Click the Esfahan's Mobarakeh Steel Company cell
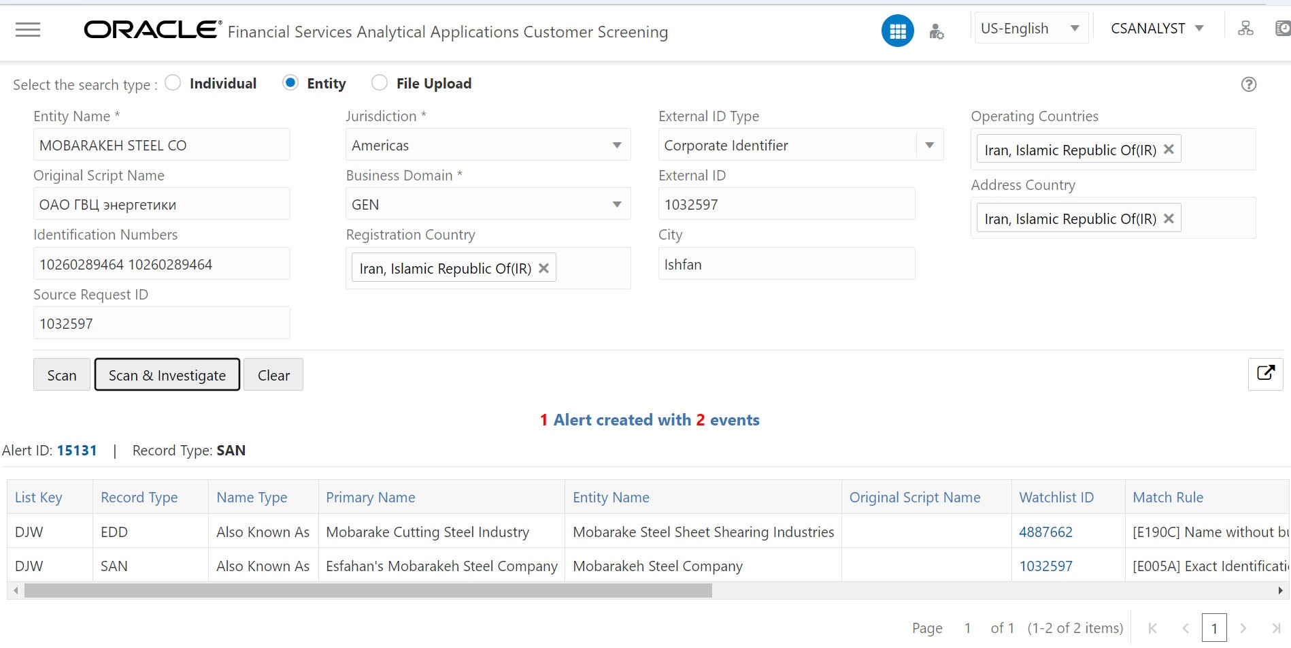1291x648 pixels. point(441,566)
